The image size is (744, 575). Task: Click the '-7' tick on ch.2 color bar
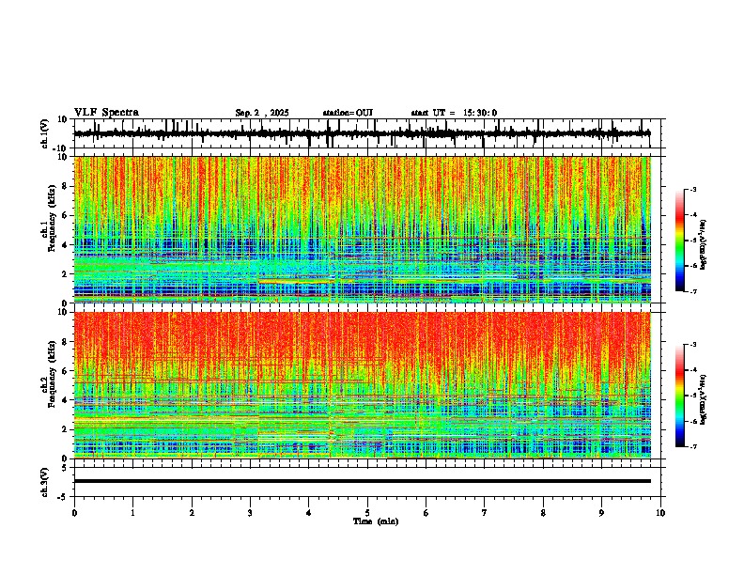coord(692,446)
